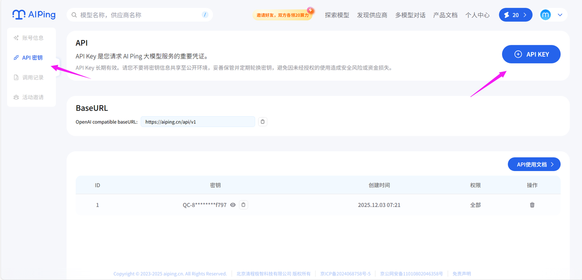
Task: Click the 活动邀请 sidebar icon
Action: [16, 97]
